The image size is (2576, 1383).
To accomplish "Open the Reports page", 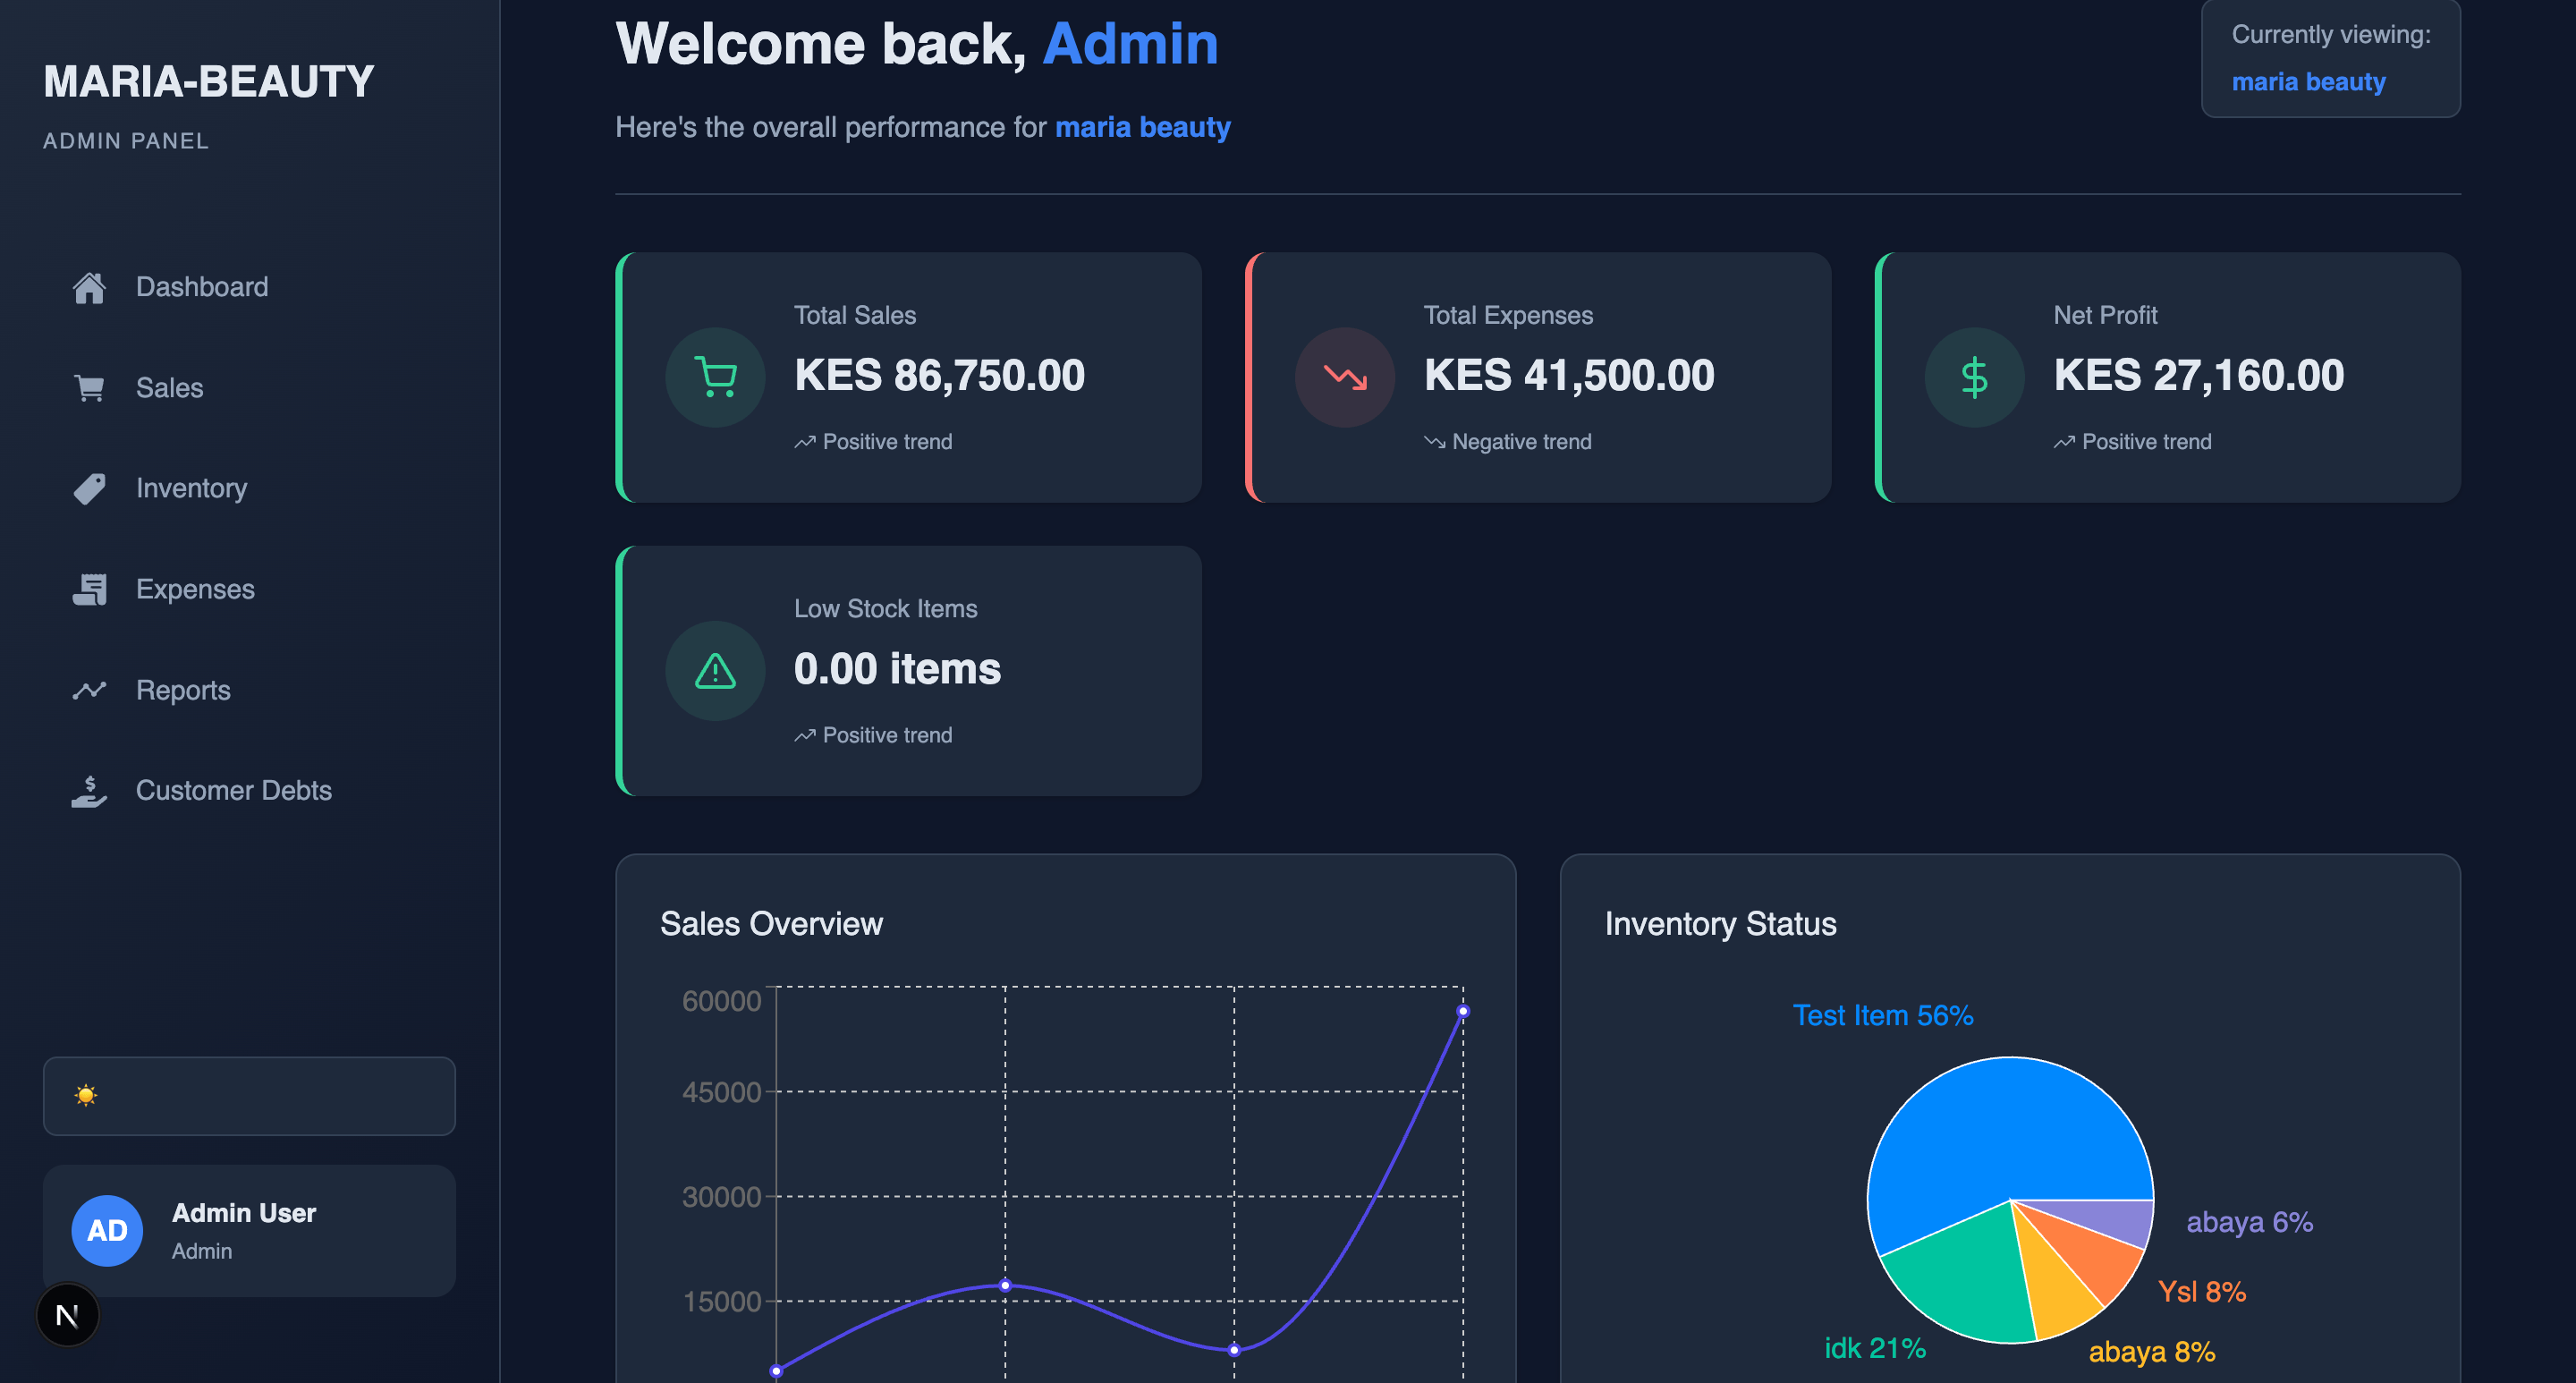I will pos(249,690).
